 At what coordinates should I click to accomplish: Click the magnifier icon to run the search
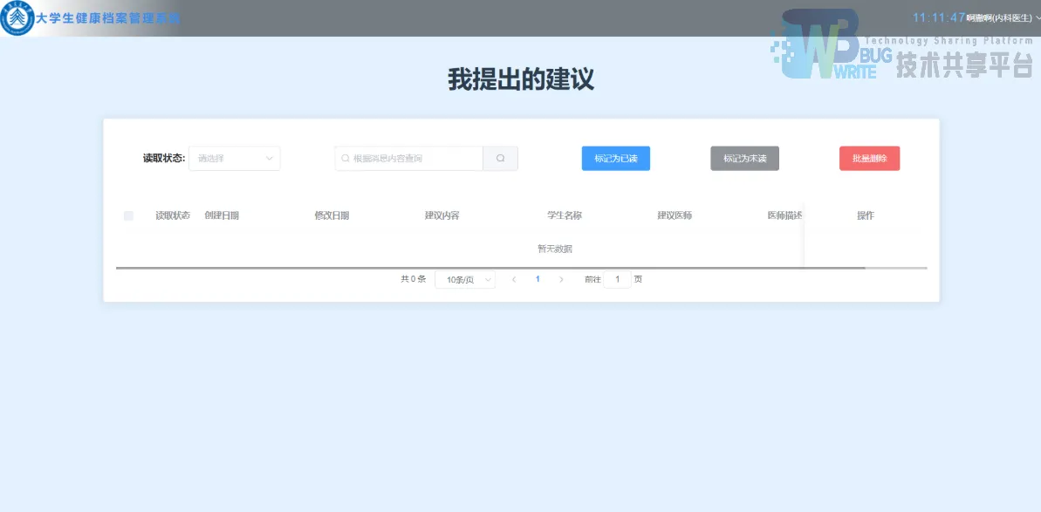coord(500,158)
